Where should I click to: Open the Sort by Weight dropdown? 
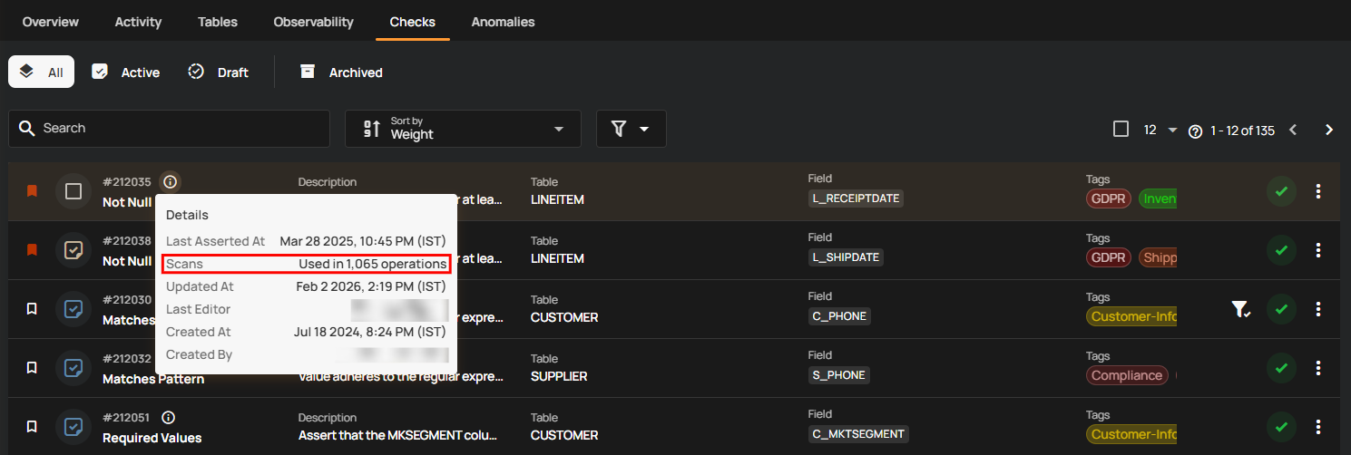463,129
